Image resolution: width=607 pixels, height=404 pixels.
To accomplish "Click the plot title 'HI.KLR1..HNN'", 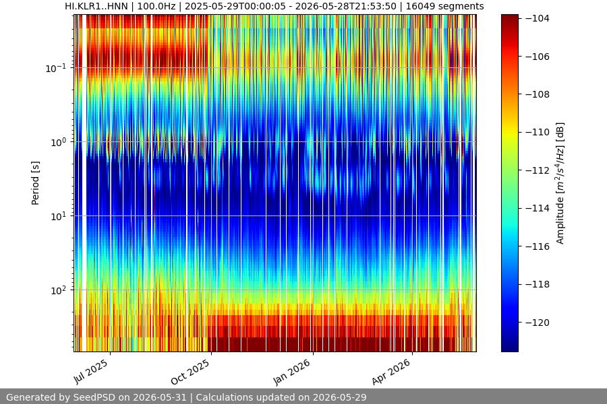I will (96, 6).
